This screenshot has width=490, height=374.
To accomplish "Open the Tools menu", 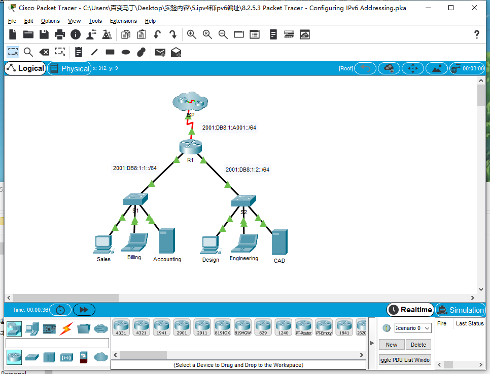I will 94,21.
